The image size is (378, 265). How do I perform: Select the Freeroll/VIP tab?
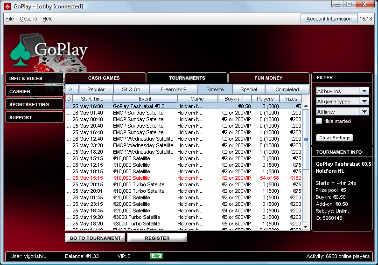tap(173, 89)
